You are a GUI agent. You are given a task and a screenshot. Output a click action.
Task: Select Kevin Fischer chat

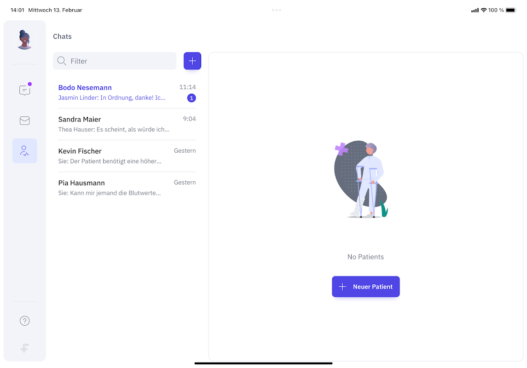[x=127, y=156]
